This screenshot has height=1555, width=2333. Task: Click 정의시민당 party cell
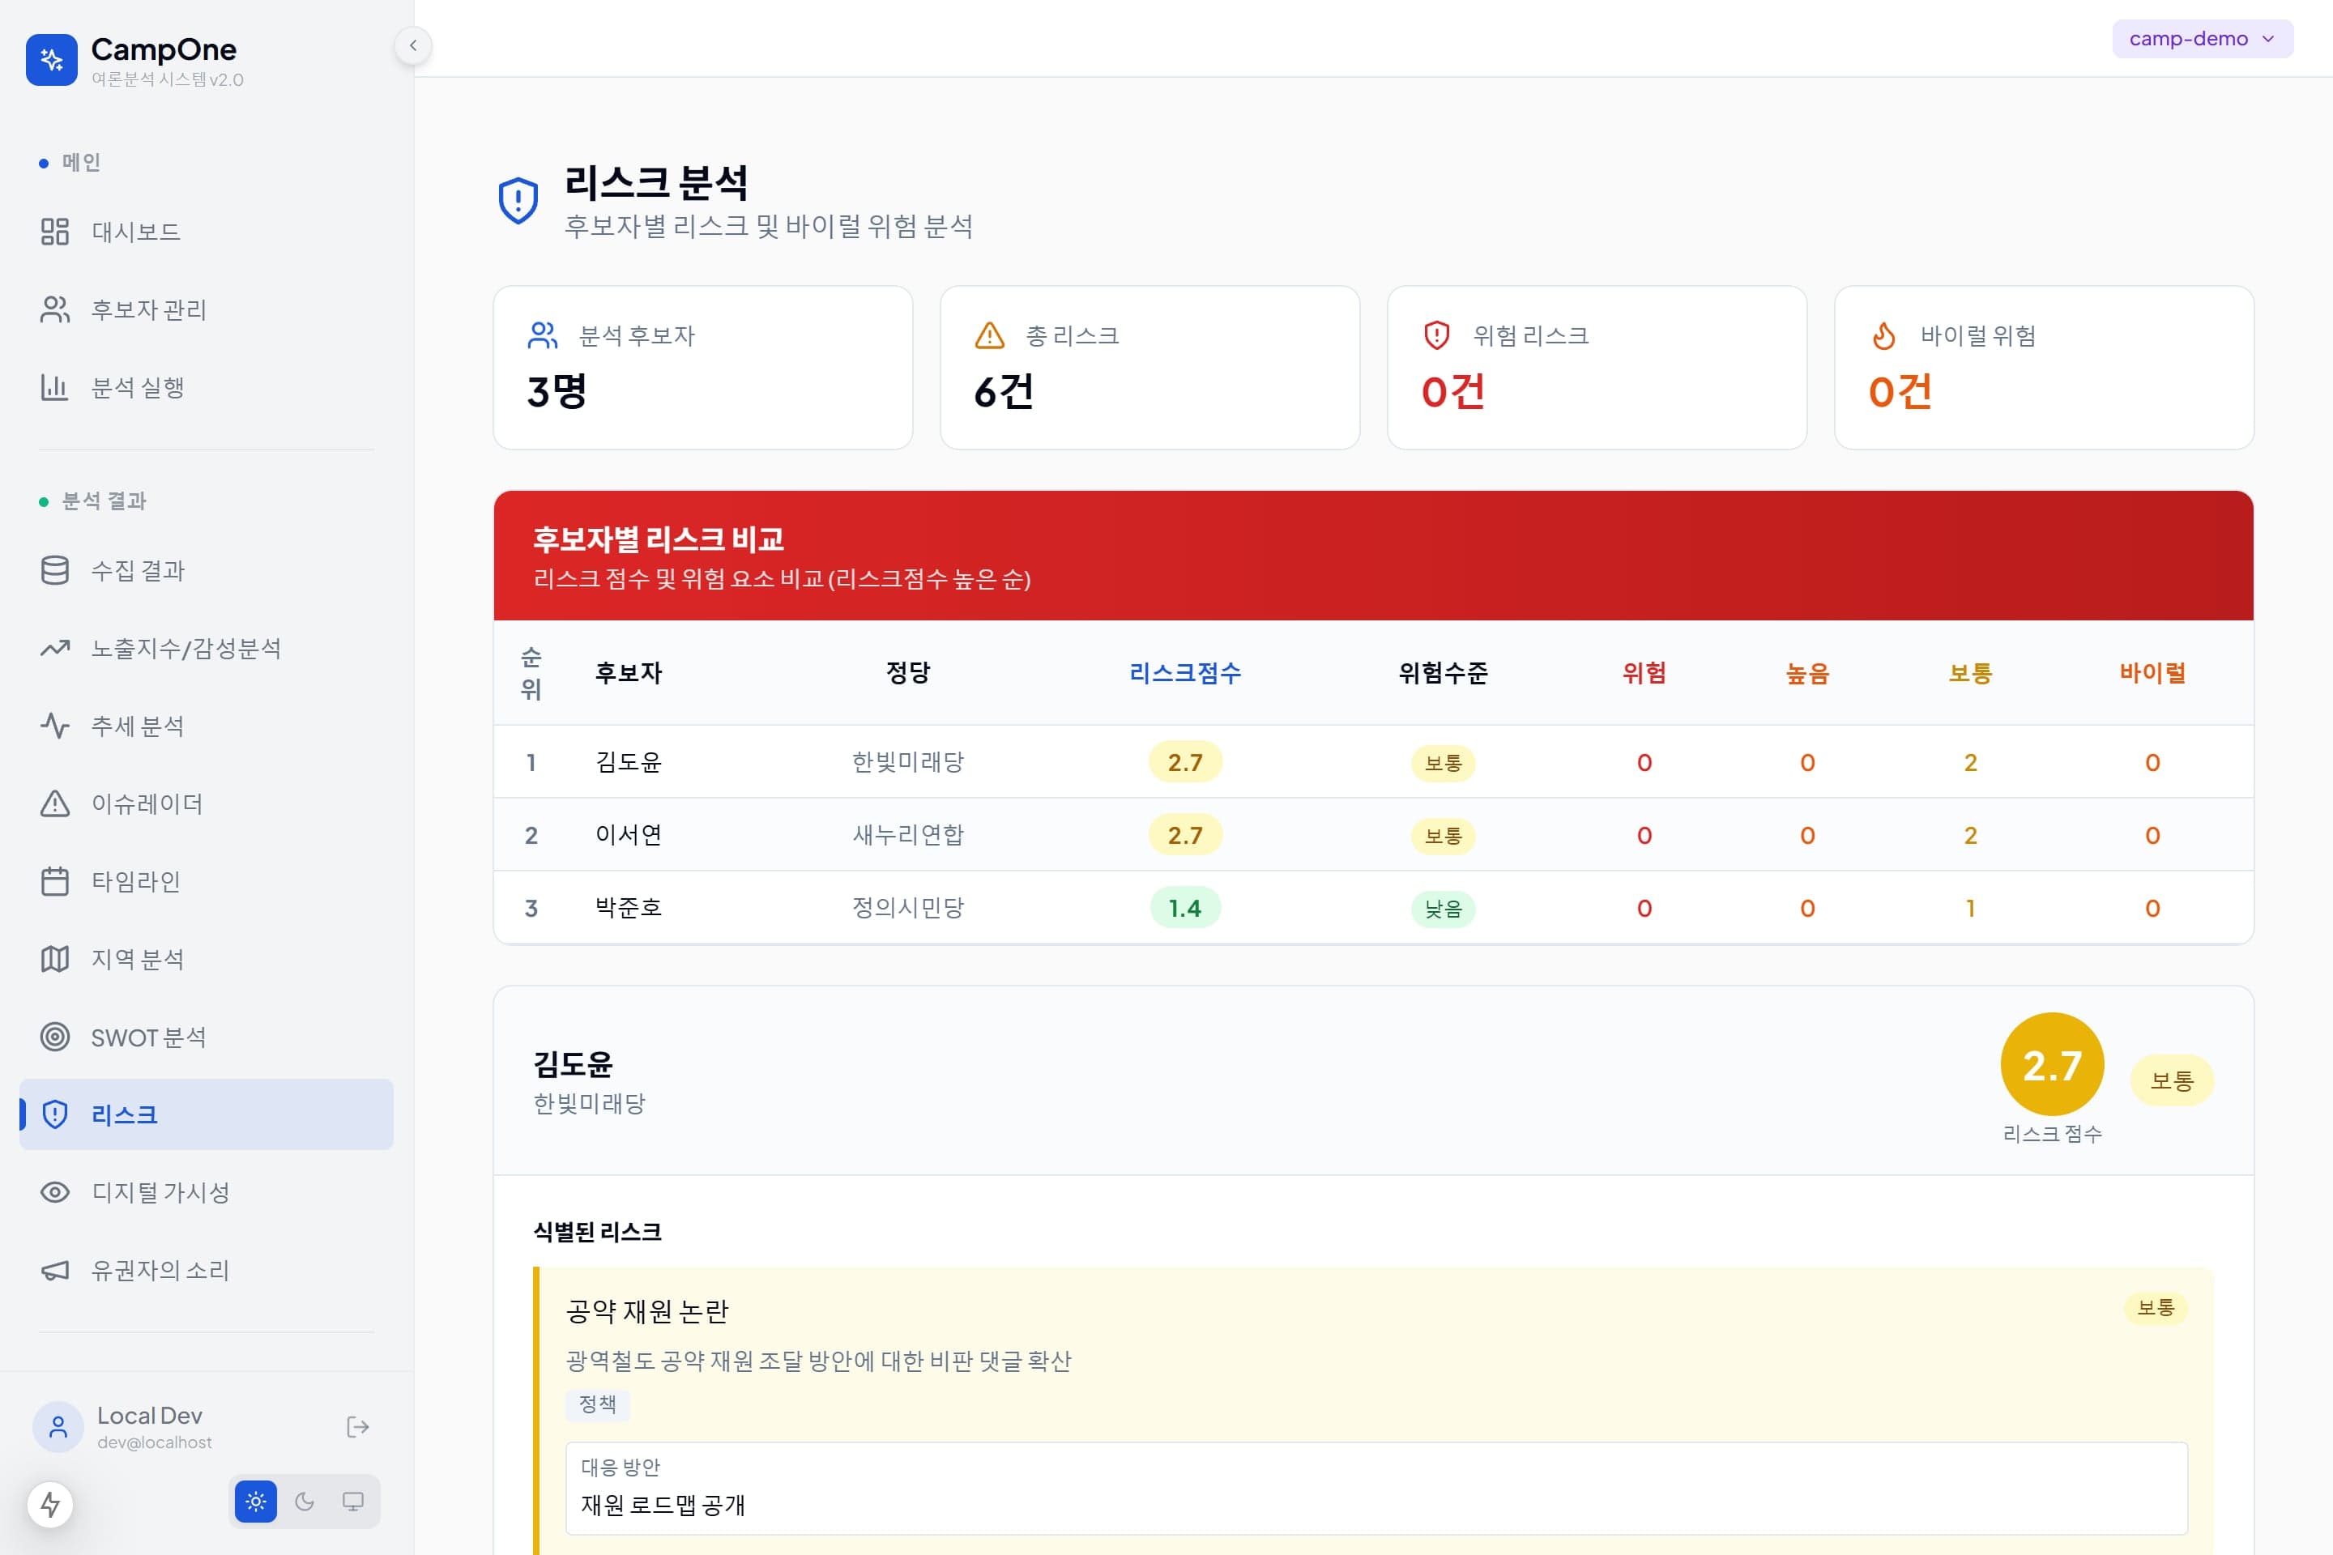click(907, 909)
